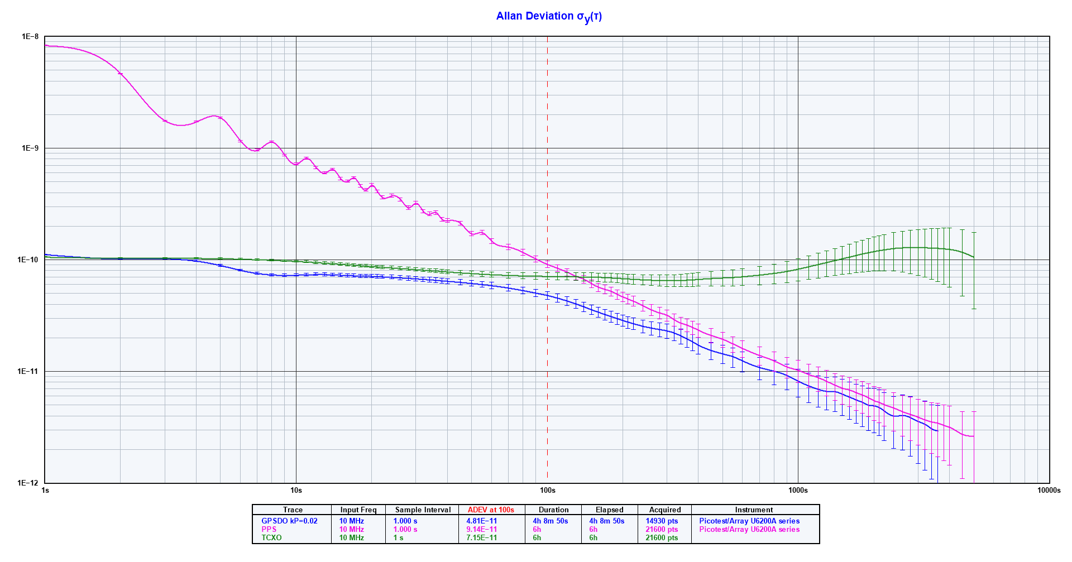Click 1.000 s in the PPS row
Image resolution: width=1072 pixels, height=562 pixels.
click(x=405, y=530)
